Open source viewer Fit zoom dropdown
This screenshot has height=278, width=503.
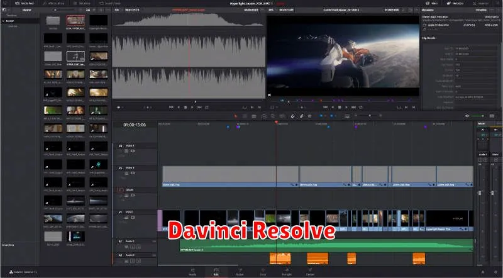[119, 10]
